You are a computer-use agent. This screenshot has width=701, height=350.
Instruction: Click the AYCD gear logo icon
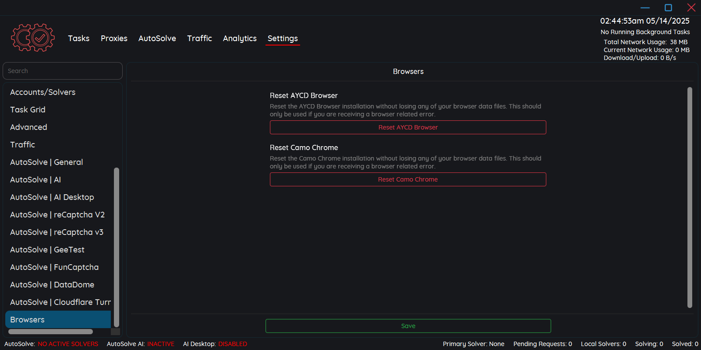coord(33,38)
